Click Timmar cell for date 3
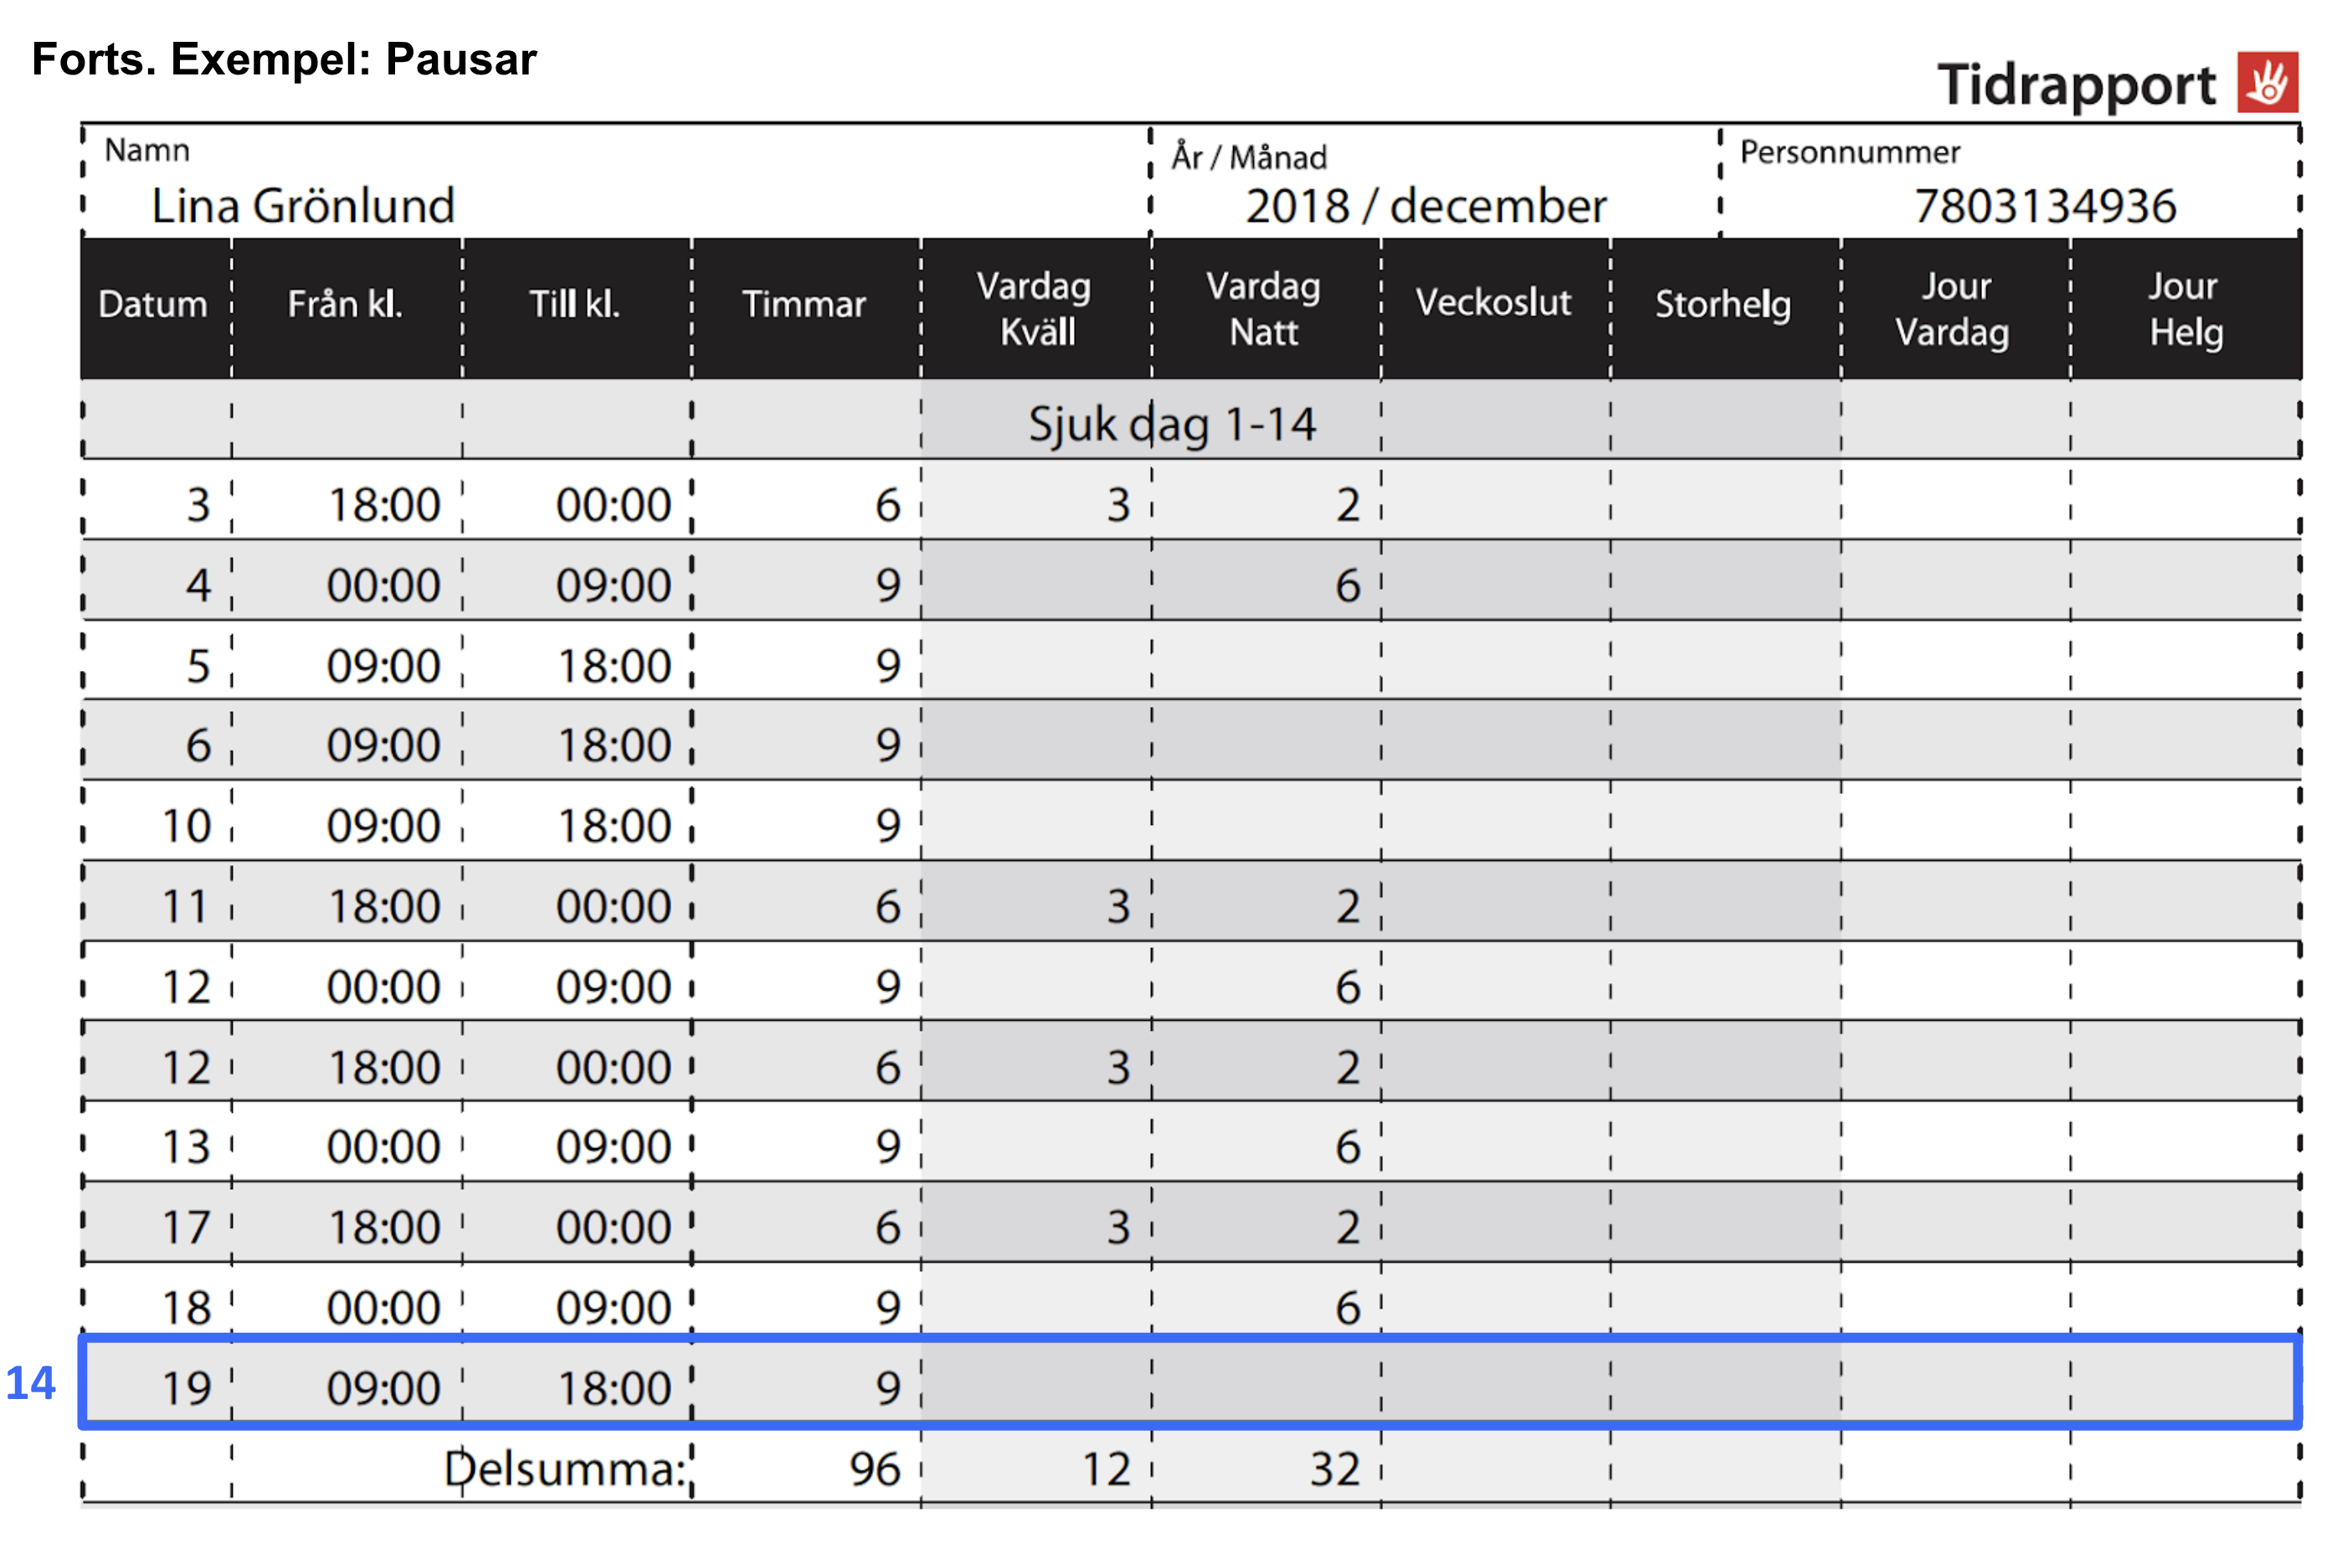Viewport: 2332px width, 1568px height. tap(886, 504)
